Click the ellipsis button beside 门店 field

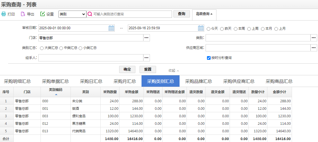click(147, 38)
